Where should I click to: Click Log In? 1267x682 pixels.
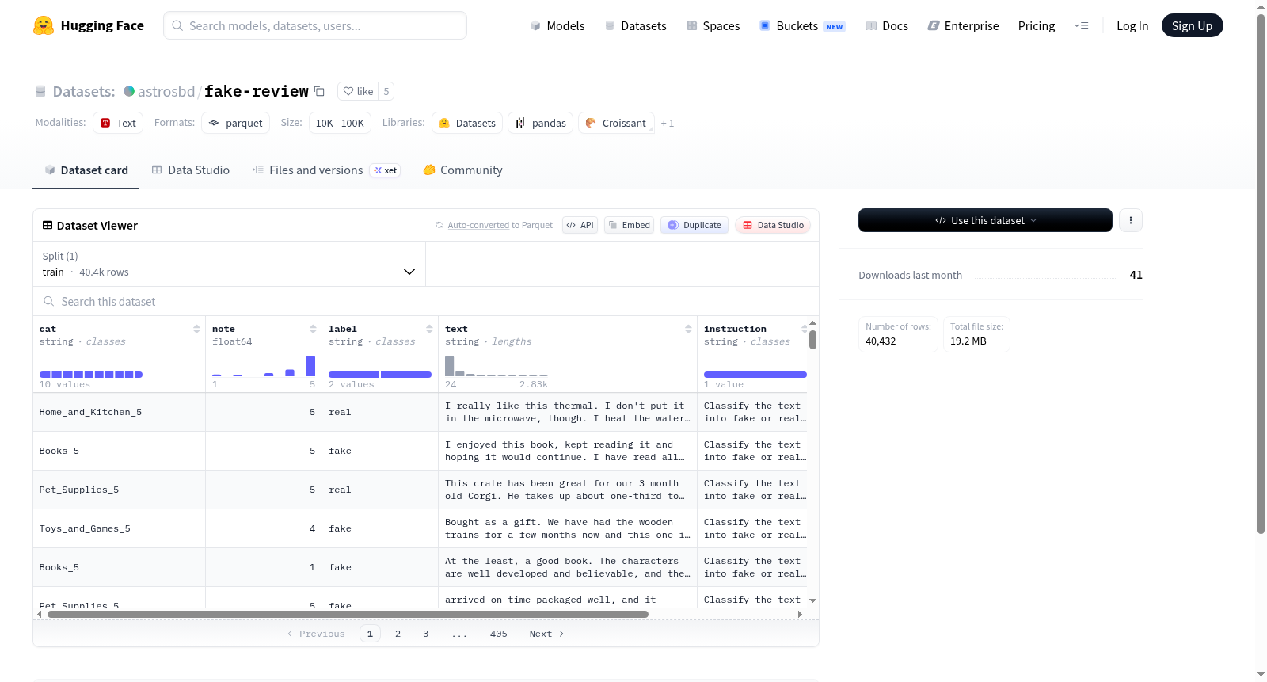click(x=1132, y=25)
